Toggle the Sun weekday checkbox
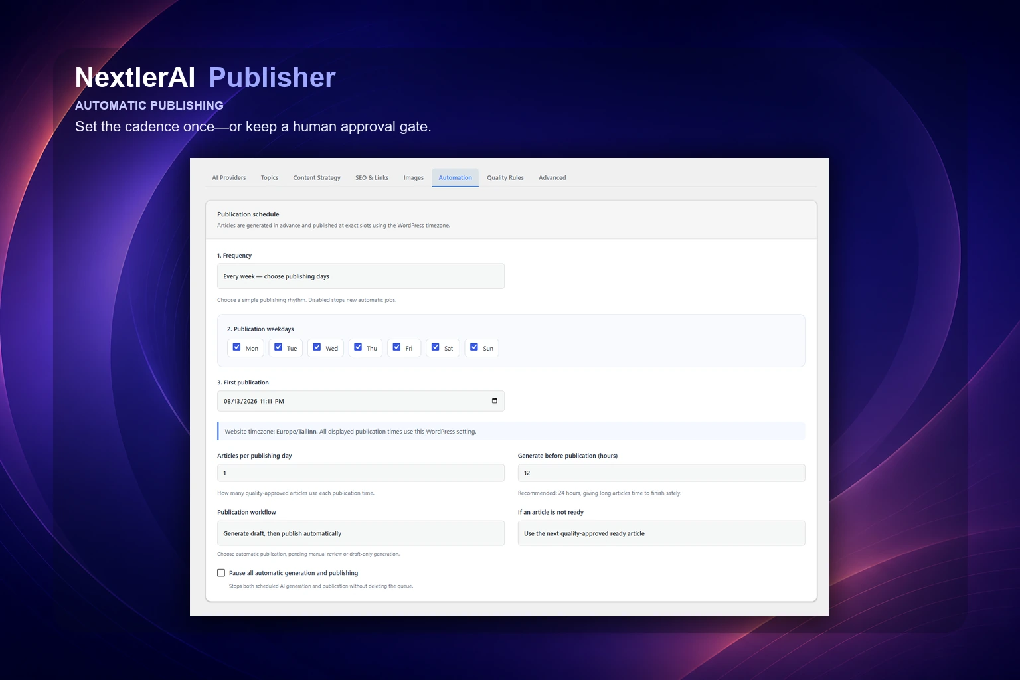Image resolution: width=1020 pixels, height=680 pixels. click(x=474, y=347)
